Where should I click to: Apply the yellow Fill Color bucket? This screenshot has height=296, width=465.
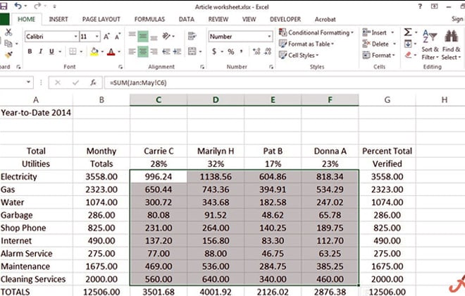click(x=94, y=51)
